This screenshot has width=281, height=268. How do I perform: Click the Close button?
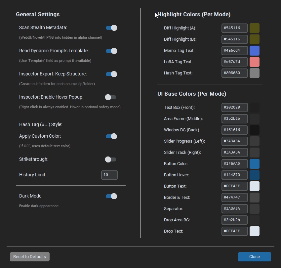coord(254,257)
